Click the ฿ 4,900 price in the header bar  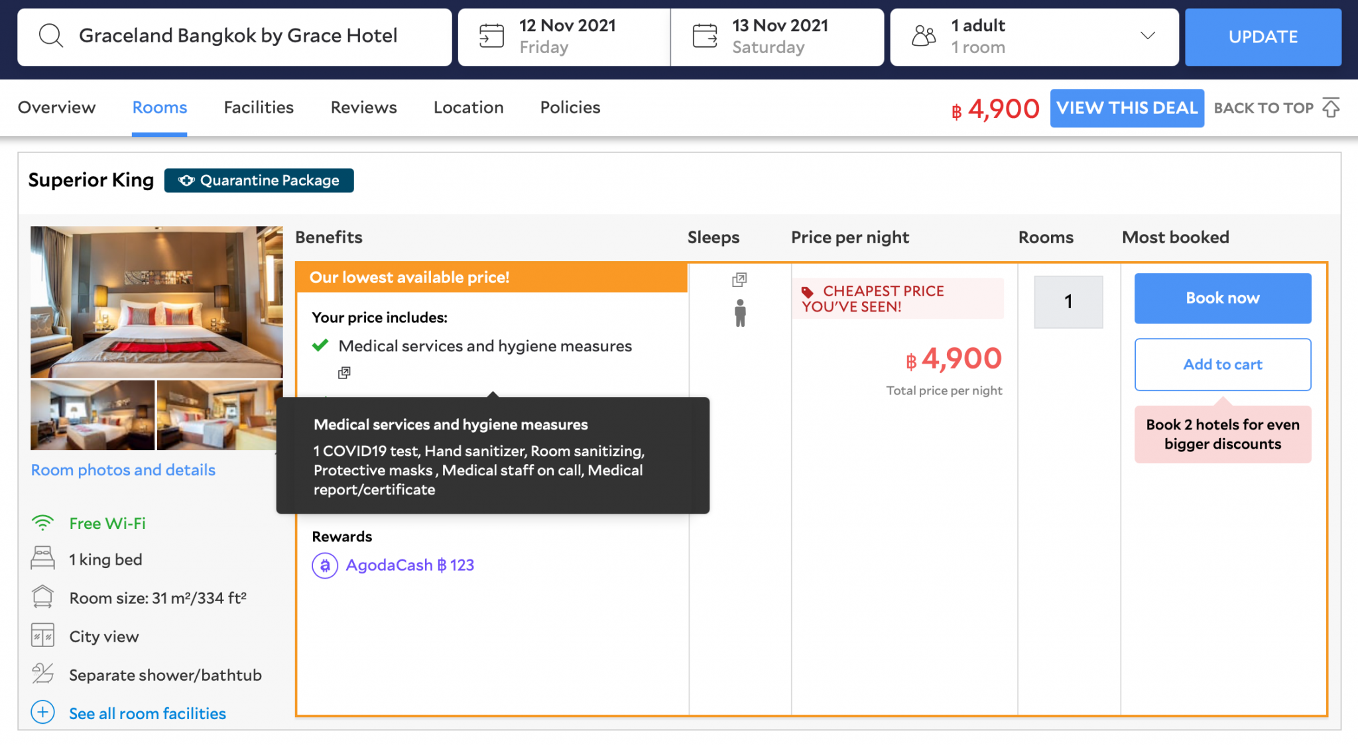(x=995, y=109)
